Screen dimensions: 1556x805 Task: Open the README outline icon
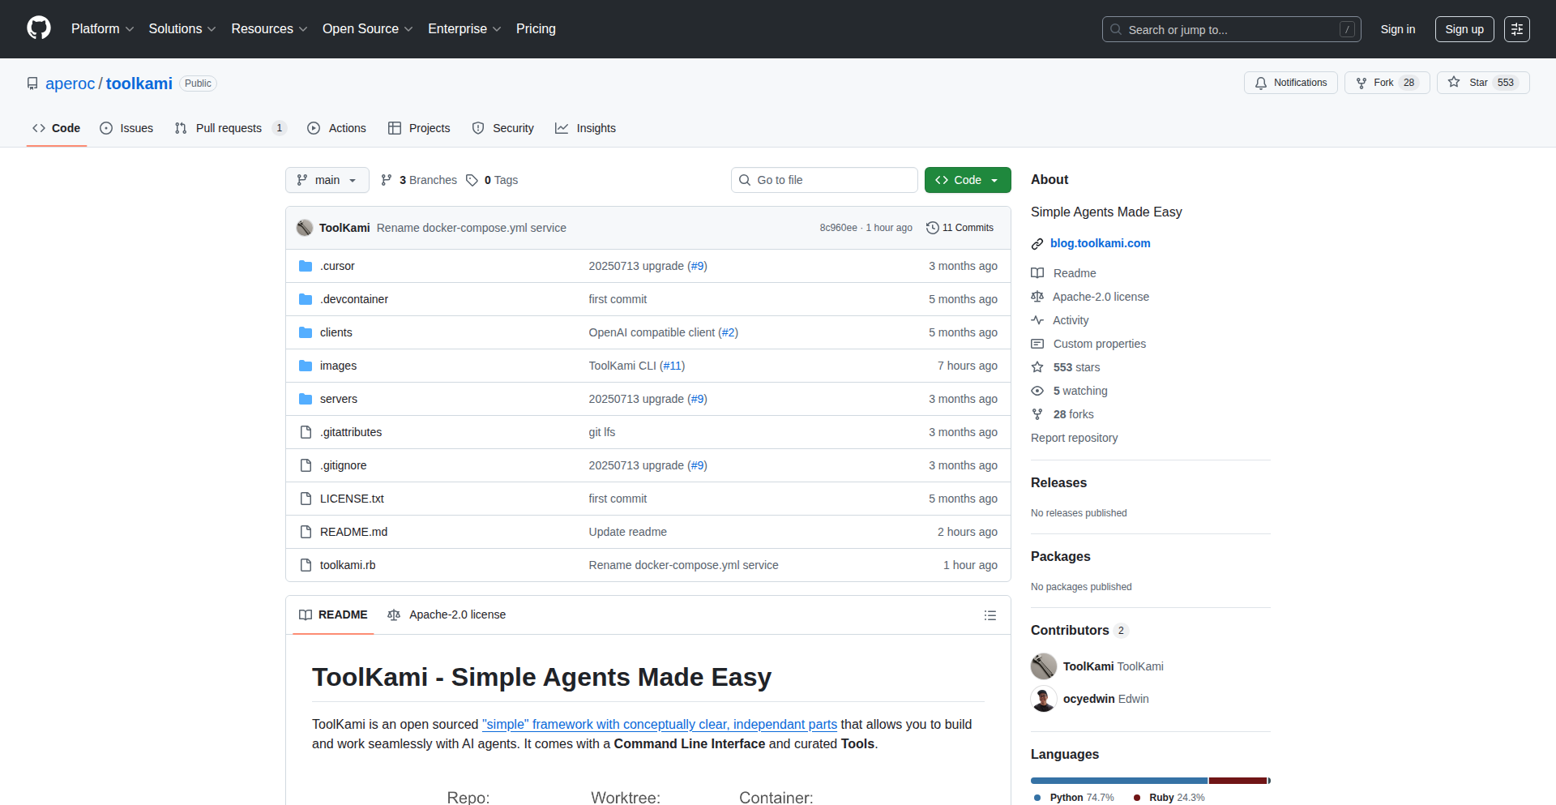pos(990,615)
